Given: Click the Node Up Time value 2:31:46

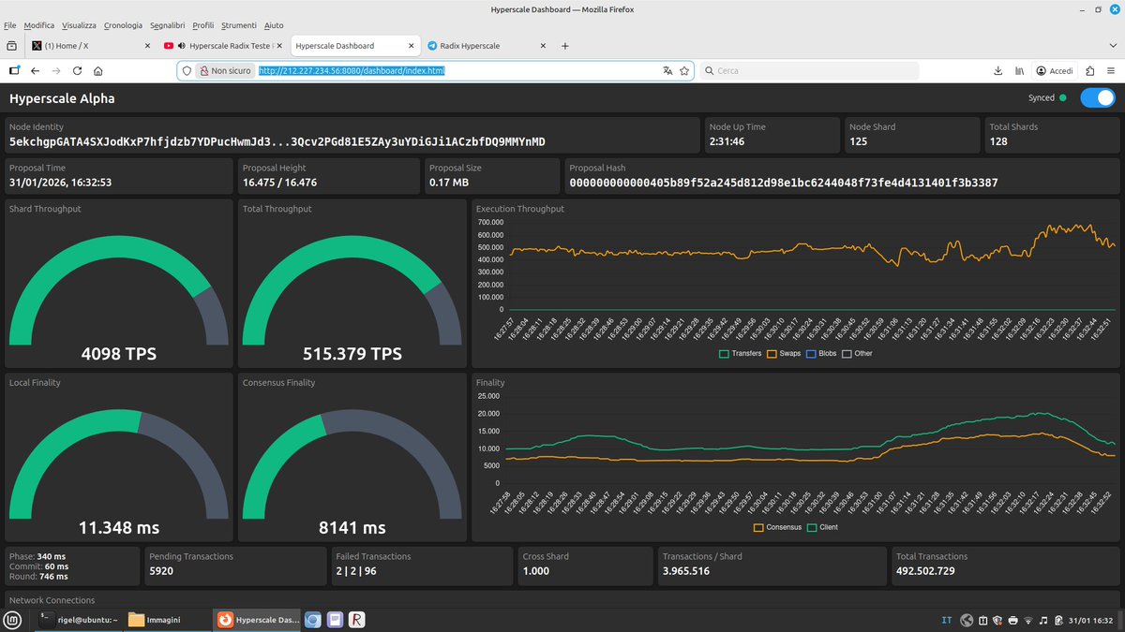Looking at the screenshot, I should tap(727, 142).
